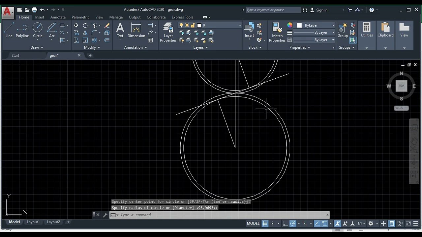Select the Copy tool
The image size is (422, 237).
click(76, 33)
